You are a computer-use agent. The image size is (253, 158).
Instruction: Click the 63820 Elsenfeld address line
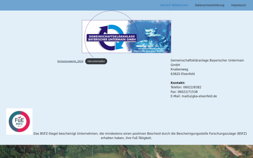tap(183, 74)
